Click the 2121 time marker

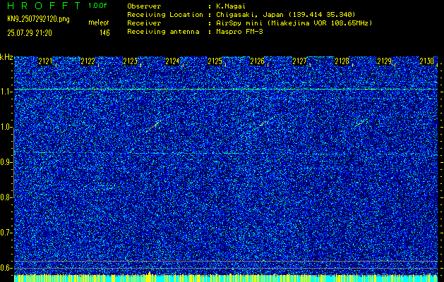46,61
